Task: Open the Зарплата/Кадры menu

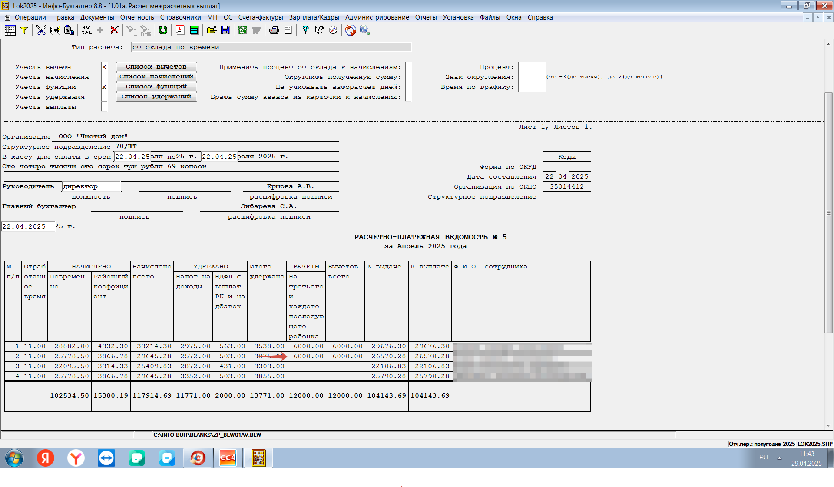Action: pyautogui.click(x=314, y=17)
